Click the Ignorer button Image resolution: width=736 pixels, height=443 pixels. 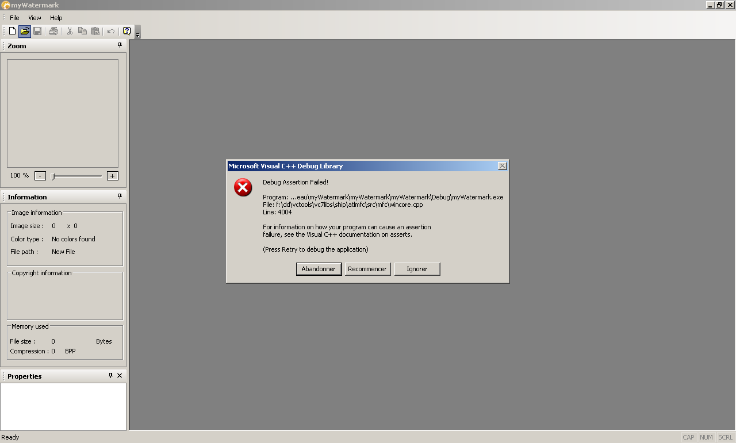[417, 269]
